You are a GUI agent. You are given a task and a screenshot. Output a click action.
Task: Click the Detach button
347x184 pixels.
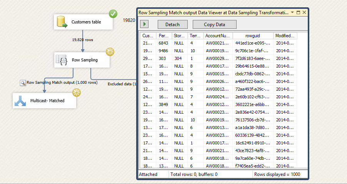173,25
